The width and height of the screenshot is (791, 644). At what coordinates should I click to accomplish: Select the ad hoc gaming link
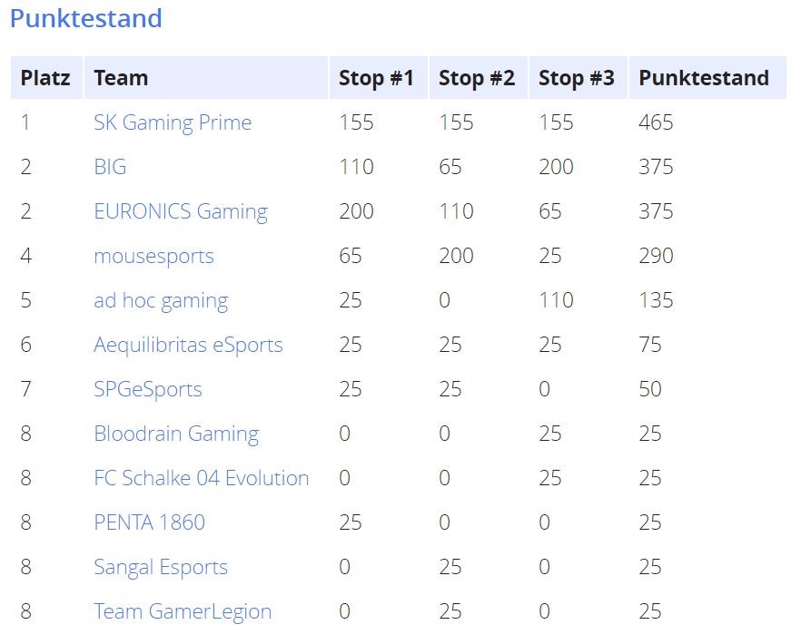click(161, 301)
